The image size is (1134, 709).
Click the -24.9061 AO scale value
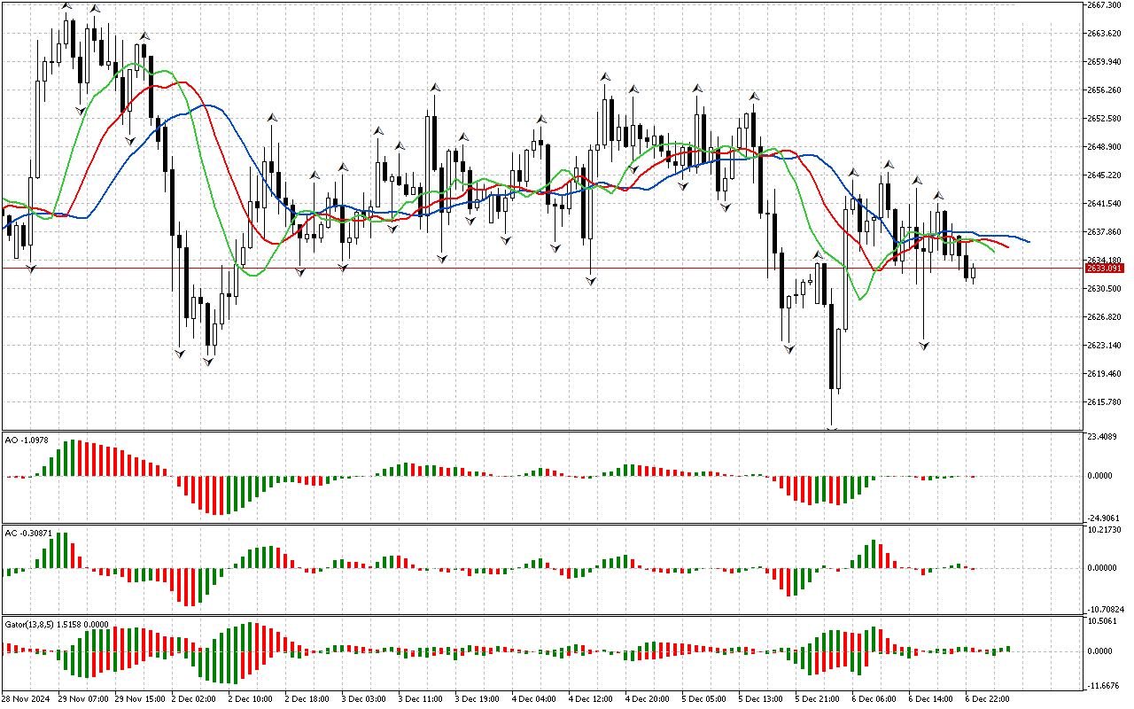click(x=1105, y=518)
